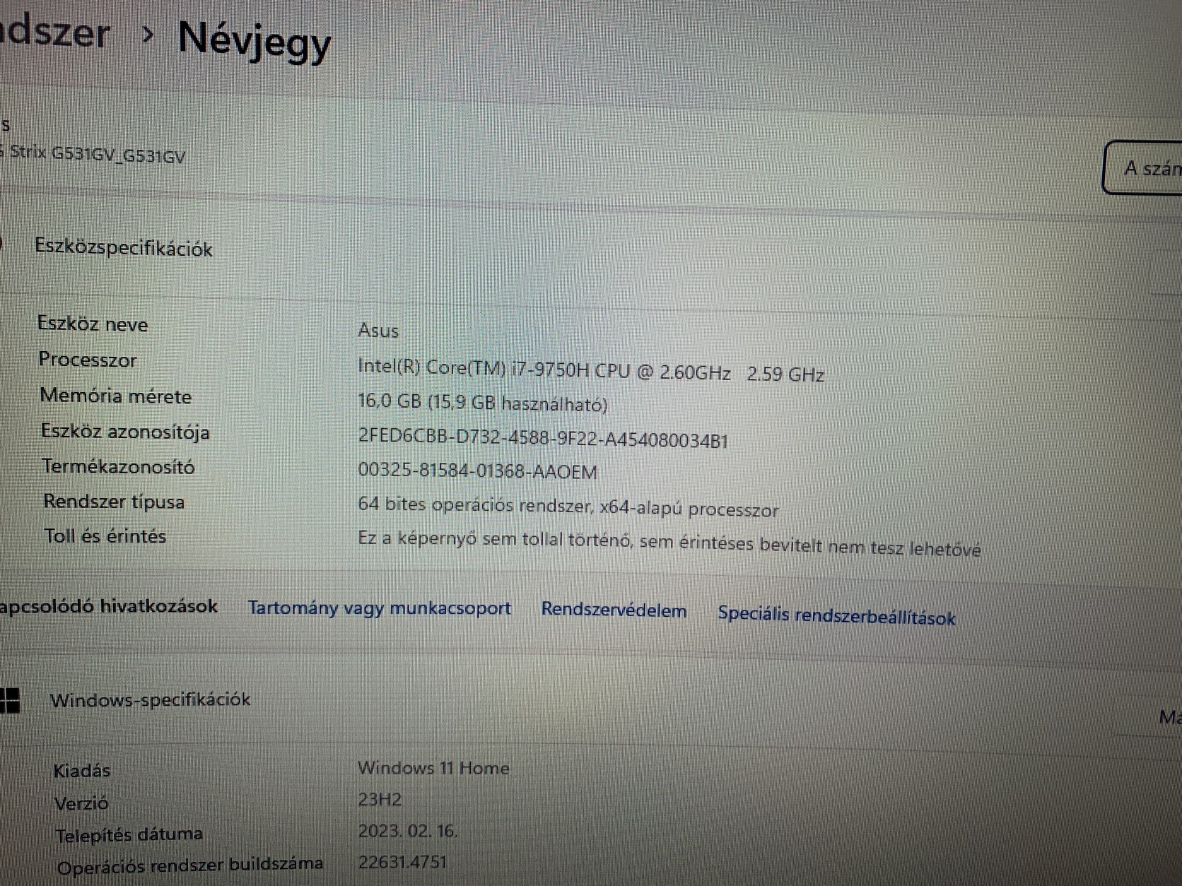Open the Tartomány vagy munkacsoport link
1182x886 pixels.
click(380, 608)
